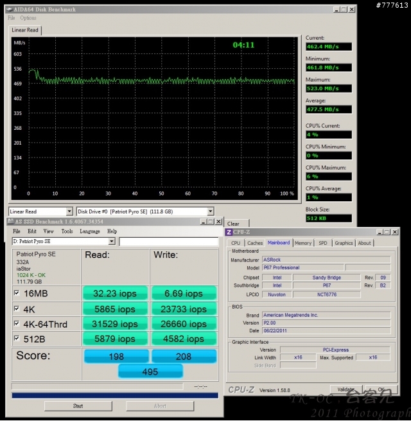This screenshot has height=421, width=411.
Task: Click the CPU-Z title bar Z icon
Action: 229,232
